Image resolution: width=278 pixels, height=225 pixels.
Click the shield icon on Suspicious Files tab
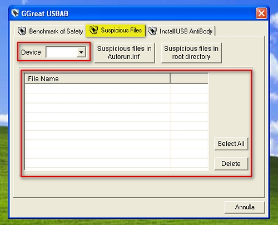pyautogui.click(x=94, y=30)
